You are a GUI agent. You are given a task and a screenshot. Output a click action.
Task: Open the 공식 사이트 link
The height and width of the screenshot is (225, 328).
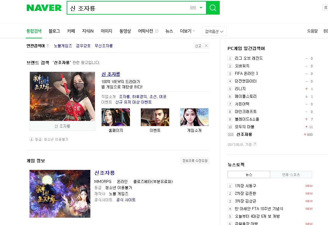pos(126,200)
